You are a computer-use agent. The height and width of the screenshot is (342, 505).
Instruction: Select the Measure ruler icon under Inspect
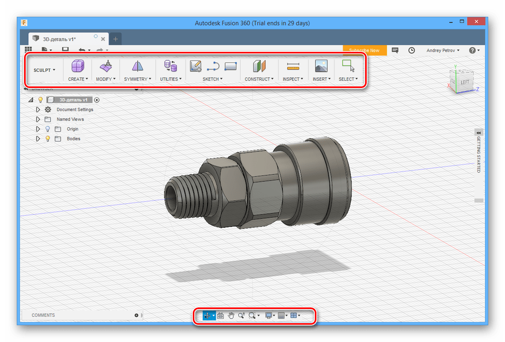click(x=292, y=67)
